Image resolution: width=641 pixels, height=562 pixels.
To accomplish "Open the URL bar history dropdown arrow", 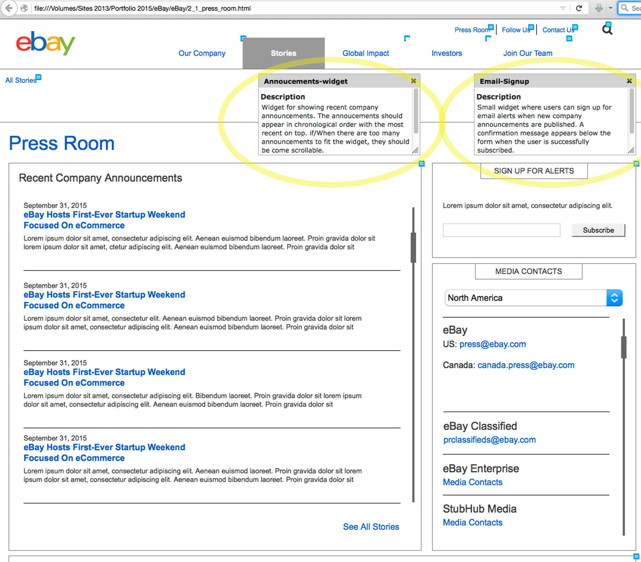I will [x=563, y=8].
